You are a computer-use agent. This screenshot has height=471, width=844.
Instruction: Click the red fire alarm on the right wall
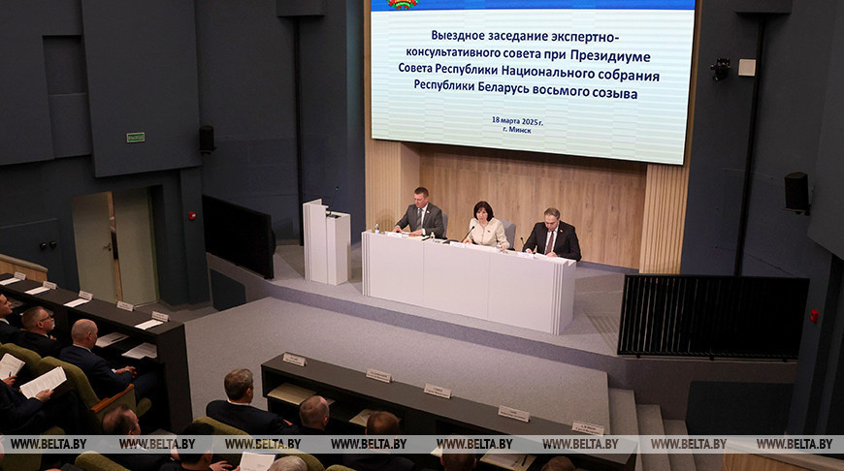[814, 315]
